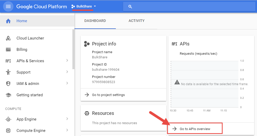The height and width of the screenshot is (136, 257).
Task: Click the Compute Engine chip icon
Action: coord(8,131)
